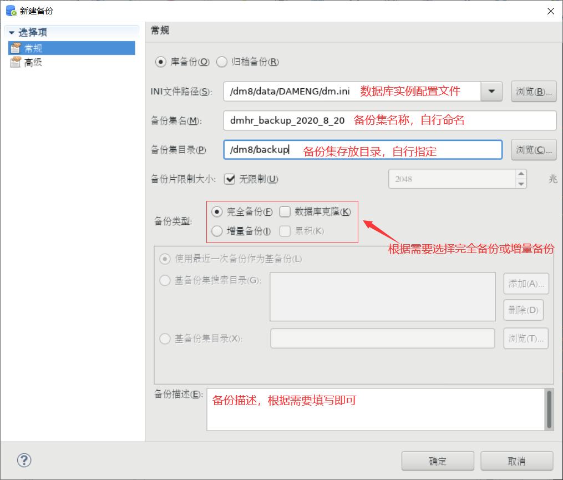Increase the backup piece size spinner
The width and height of the screenshot is (563, 480).
pyautogui.click(x=521, y=174)
